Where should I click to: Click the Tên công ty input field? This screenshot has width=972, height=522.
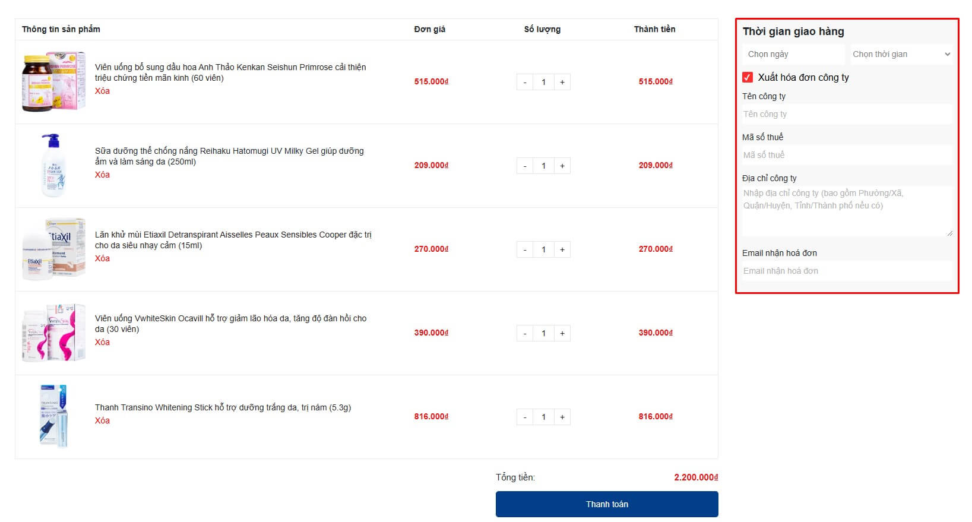coord(847,114)
